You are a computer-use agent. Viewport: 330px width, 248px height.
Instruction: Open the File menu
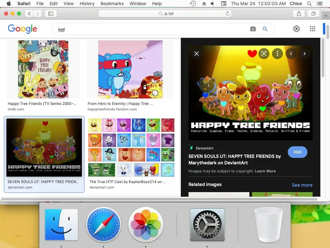(40, 4)
